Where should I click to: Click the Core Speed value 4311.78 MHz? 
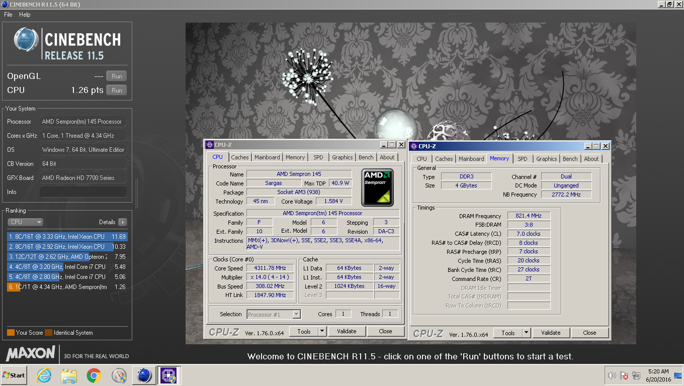(x=271, y=268)
